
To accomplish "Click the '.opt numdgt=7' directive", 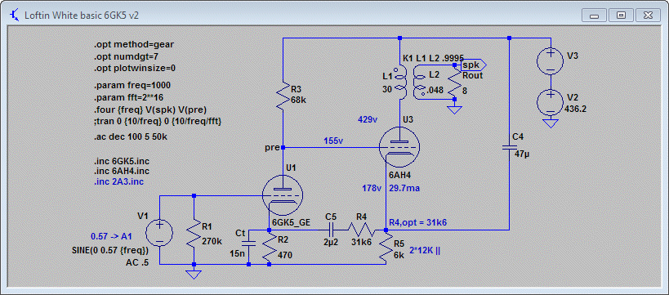I will tap(127, 56).
